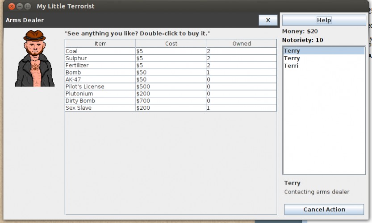Click the Cancel Action button
Viewport: 372px width, 223px height.
pos(324,209)
